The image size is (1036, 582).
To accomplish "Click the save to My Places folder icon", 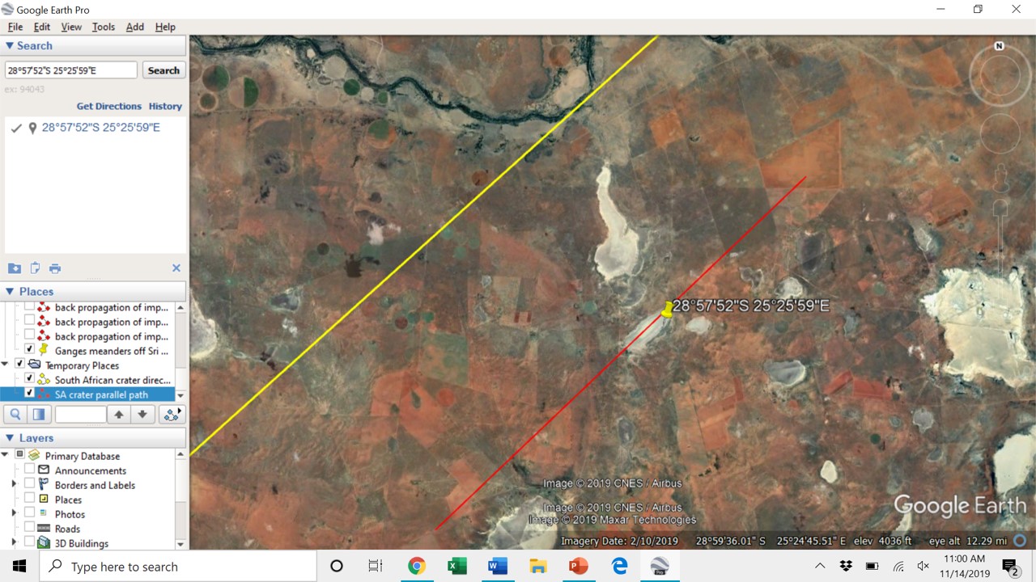I will pos(15,268).
